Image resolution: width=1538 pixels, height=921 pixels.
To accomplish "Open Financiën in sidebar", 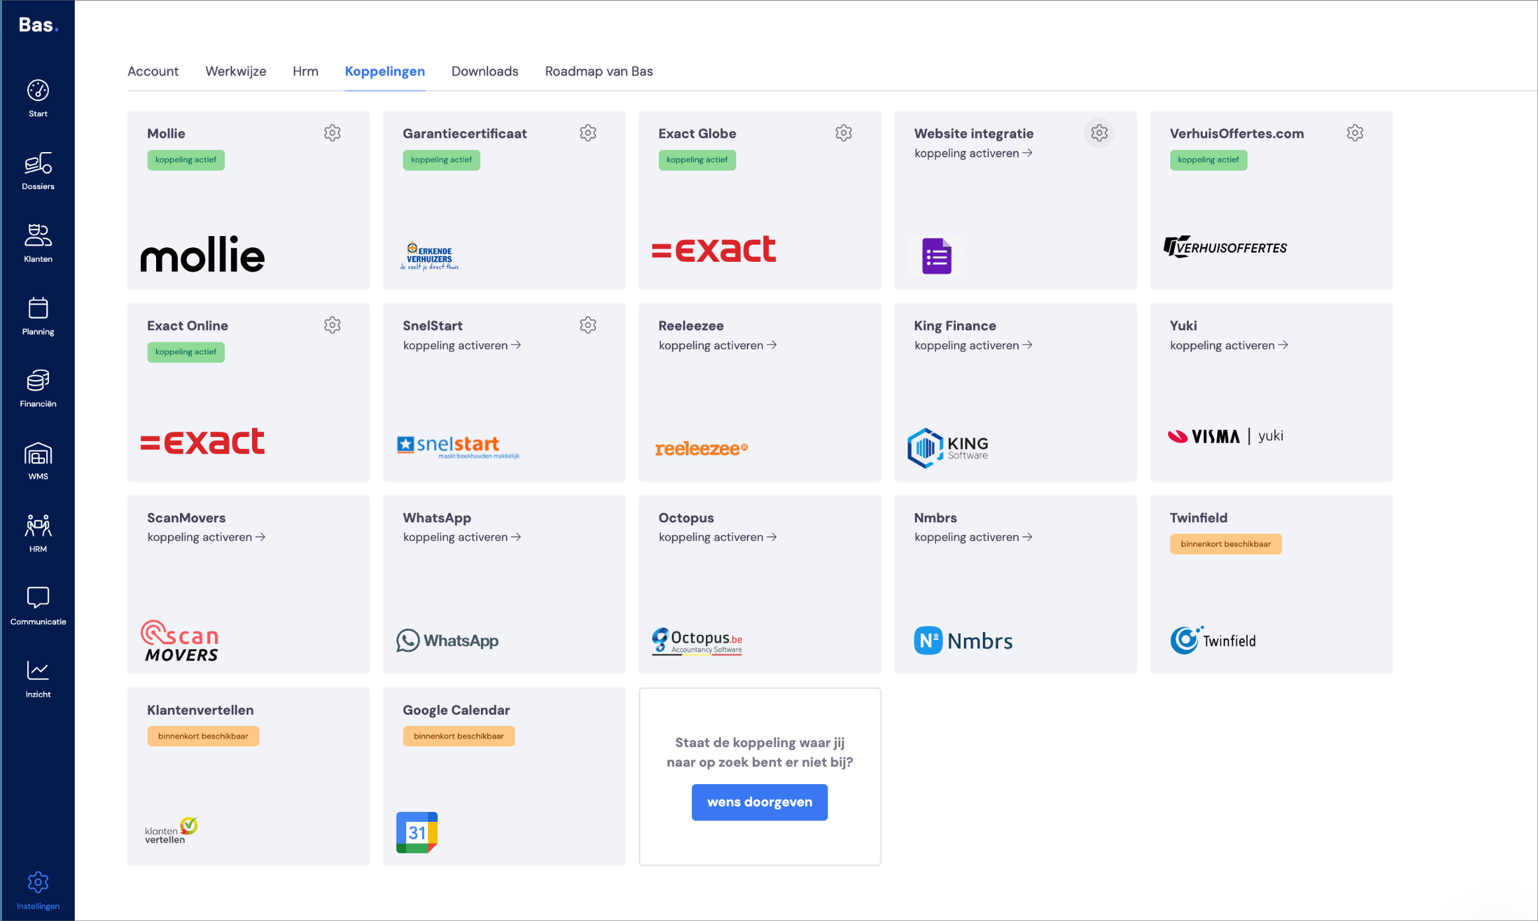I will click(x=38, y=389).
